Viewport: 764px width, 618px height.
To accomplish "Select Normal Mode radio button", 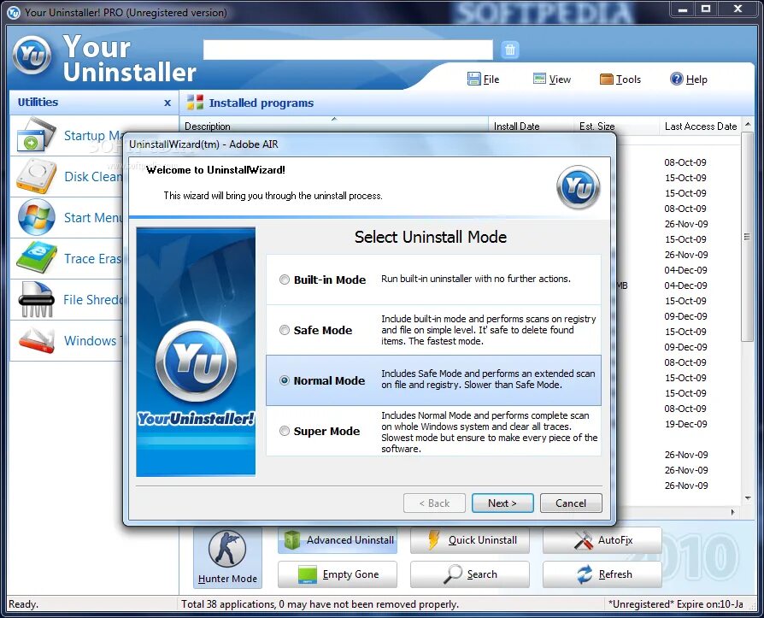I will coord(284,380).
